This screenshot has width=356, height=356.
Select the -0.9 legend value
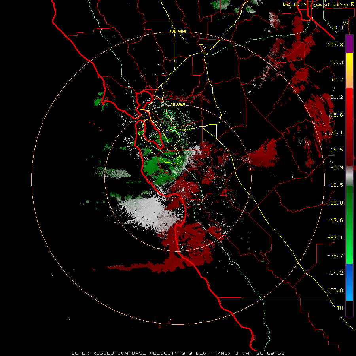click(x=337, y=168)
